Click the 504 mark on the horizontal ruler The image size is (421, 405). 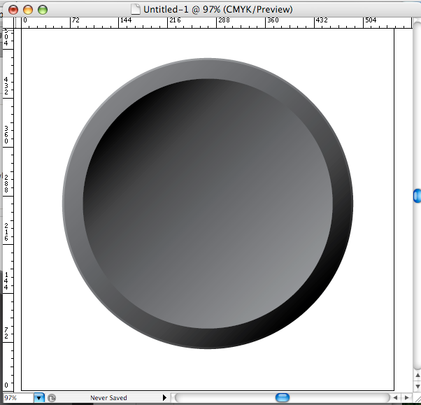(371, 20)
